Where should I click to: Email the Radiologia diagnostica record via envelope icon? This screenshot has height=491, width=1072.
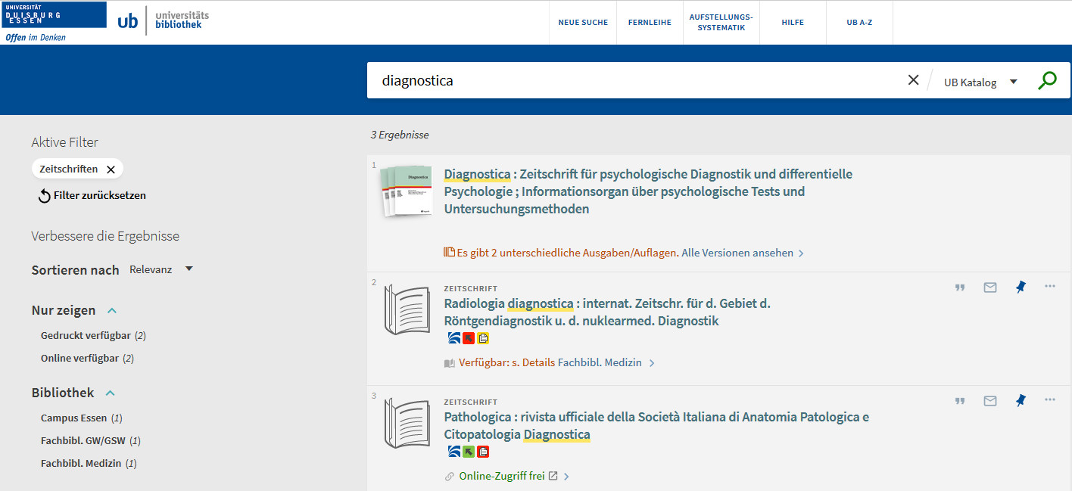989,287
